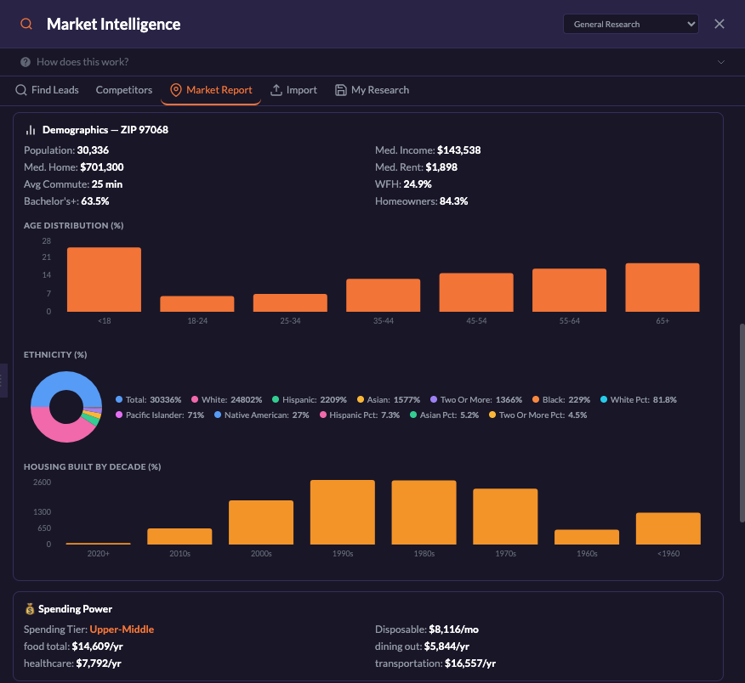Click the 1990s housing bar
The image size is (745, 683).
[x=343, y=512]
